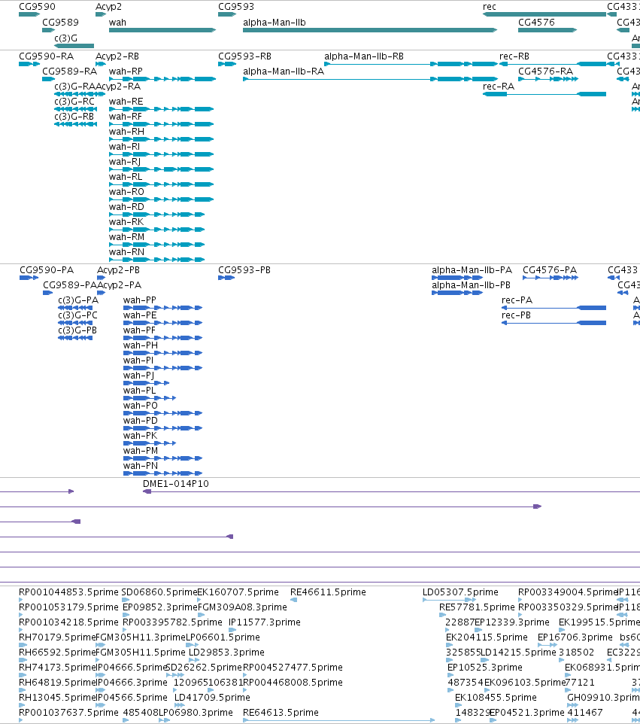Click transcript label c(3)G-RB
This screenshot has height=724, width=640.
(x=74, y=117)
